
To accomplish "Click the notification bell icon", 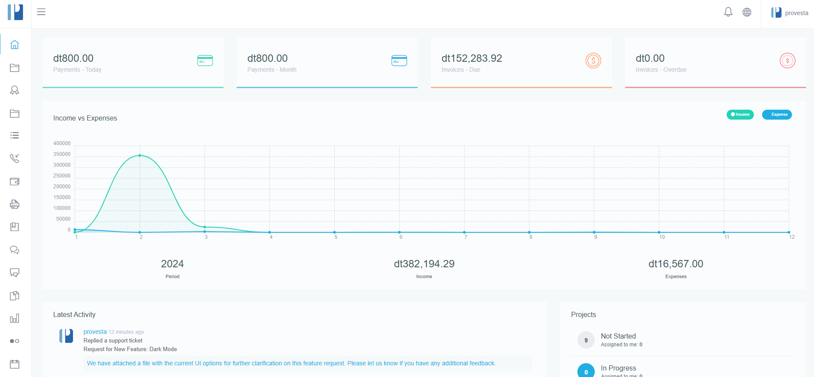I will point(728,12).
